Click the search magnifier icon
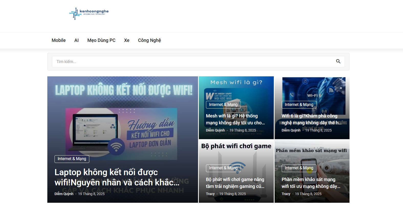403x215 pixels. pos(338,62)
